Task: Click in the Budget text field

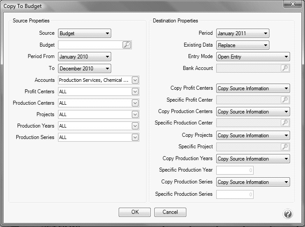Action: pos(90,45)
